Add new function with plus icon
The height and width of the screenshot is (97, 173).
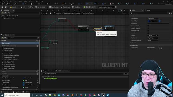(x=37, y=46)
